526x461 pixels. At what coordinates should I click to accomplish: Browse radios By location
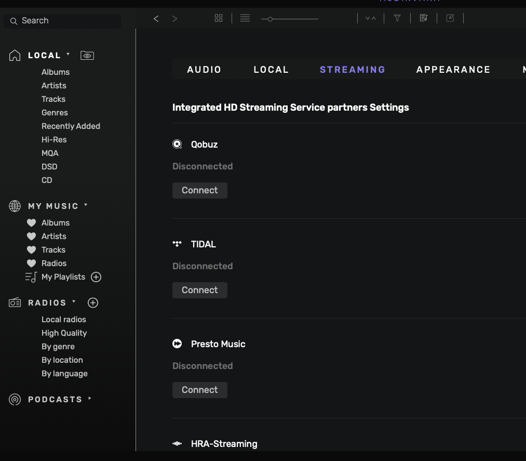[62, 360]
